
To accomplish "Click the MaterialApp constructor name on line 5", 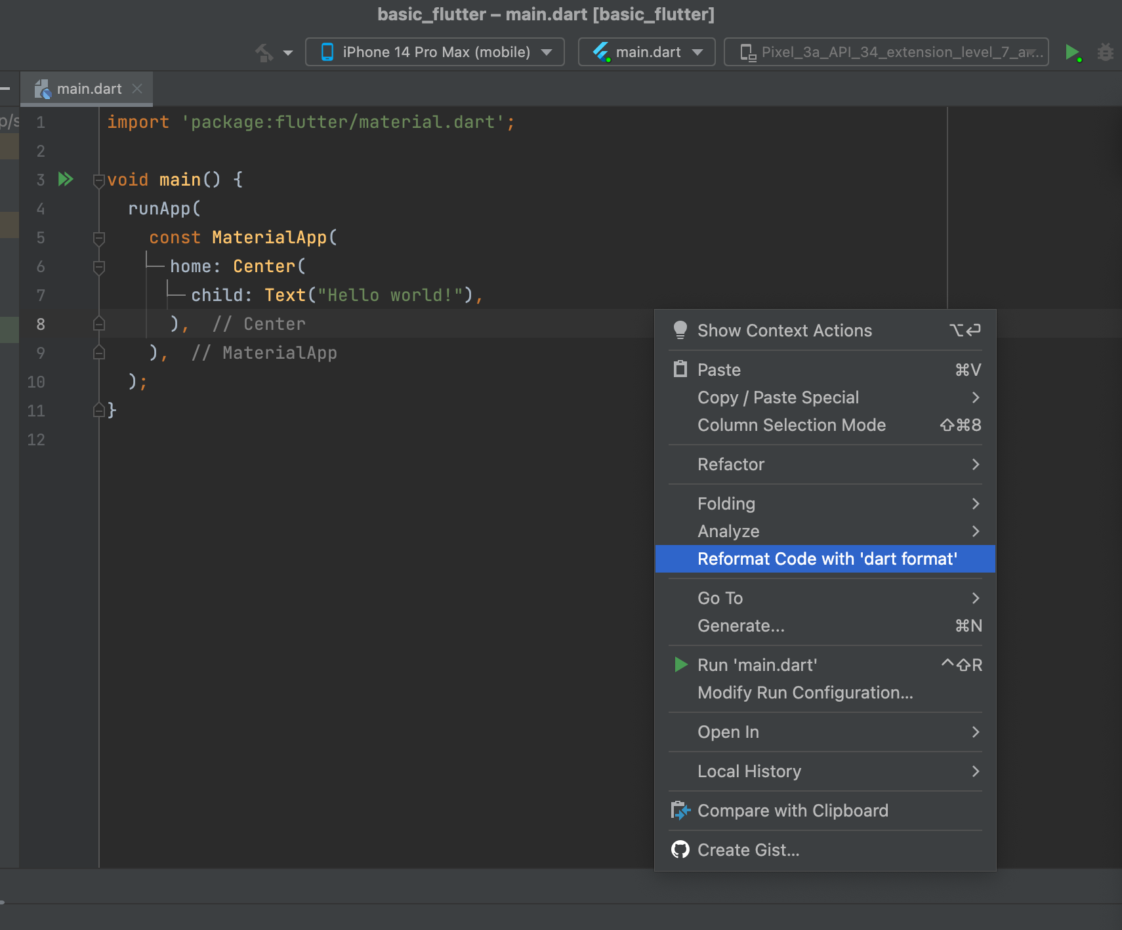I will click(x=269, y=237).
